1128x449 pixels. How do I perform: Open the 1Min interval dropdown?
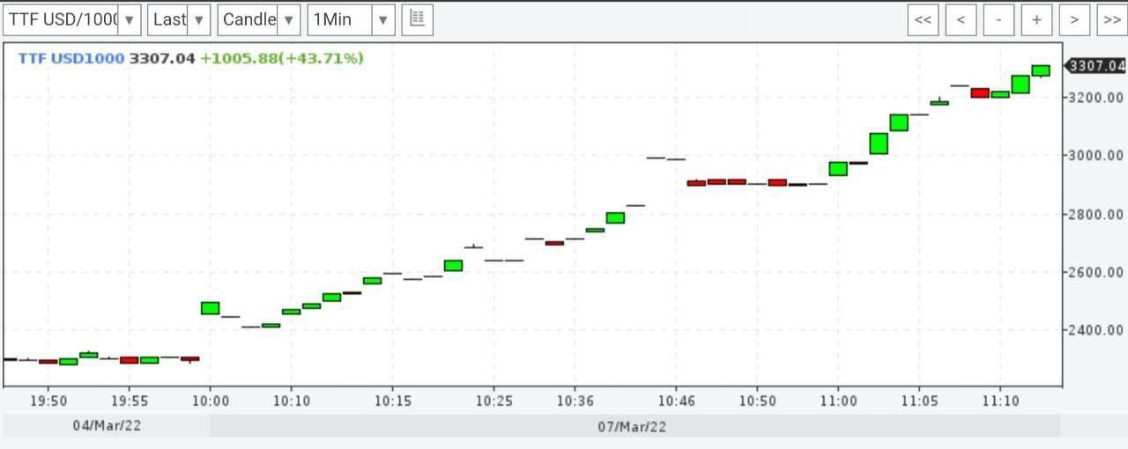(x=351, y=19)
